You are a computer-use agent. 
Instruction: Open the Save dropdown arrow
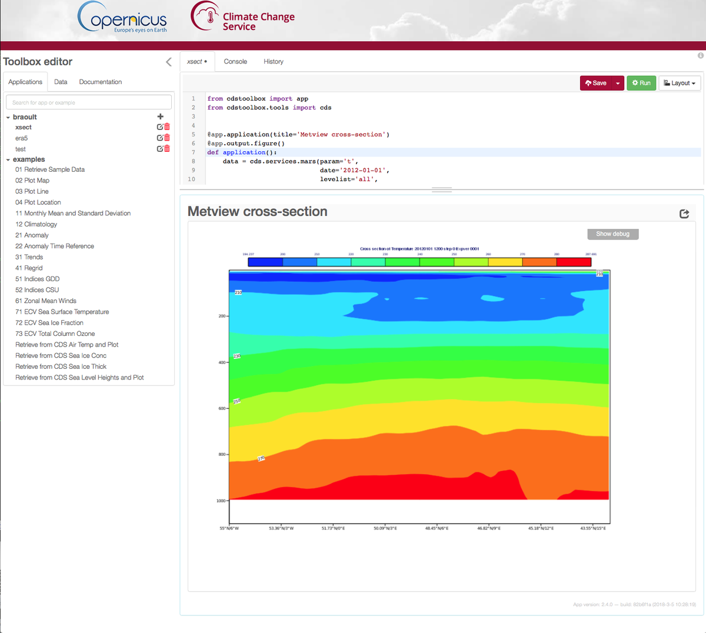[x=618, y=83]
